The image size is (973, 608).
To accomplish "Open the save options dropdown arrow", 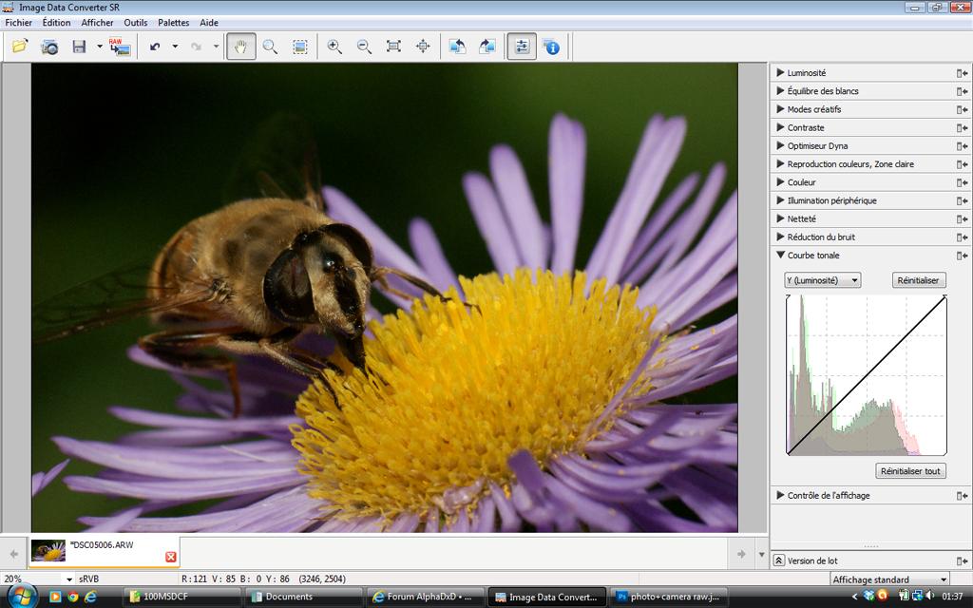I will click(99, 47).
